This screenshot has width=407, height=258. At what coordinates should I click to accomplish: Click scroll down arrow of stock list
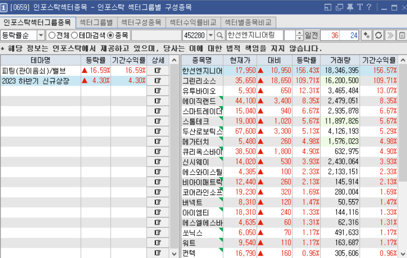[403, 253]
